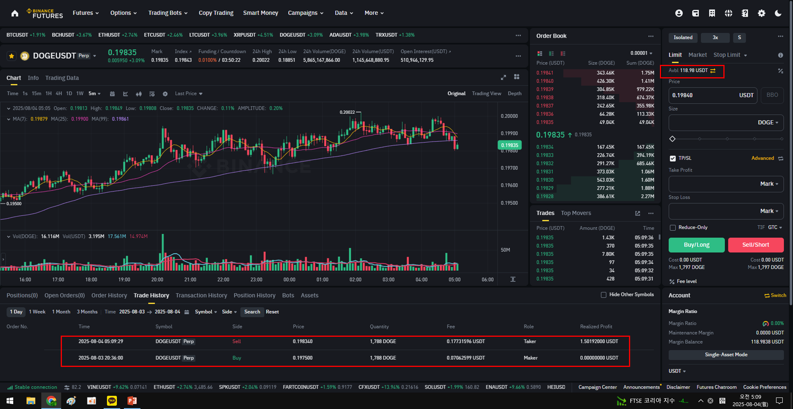
Task: Switch to the Market order tab
Action: pos(697,55)
